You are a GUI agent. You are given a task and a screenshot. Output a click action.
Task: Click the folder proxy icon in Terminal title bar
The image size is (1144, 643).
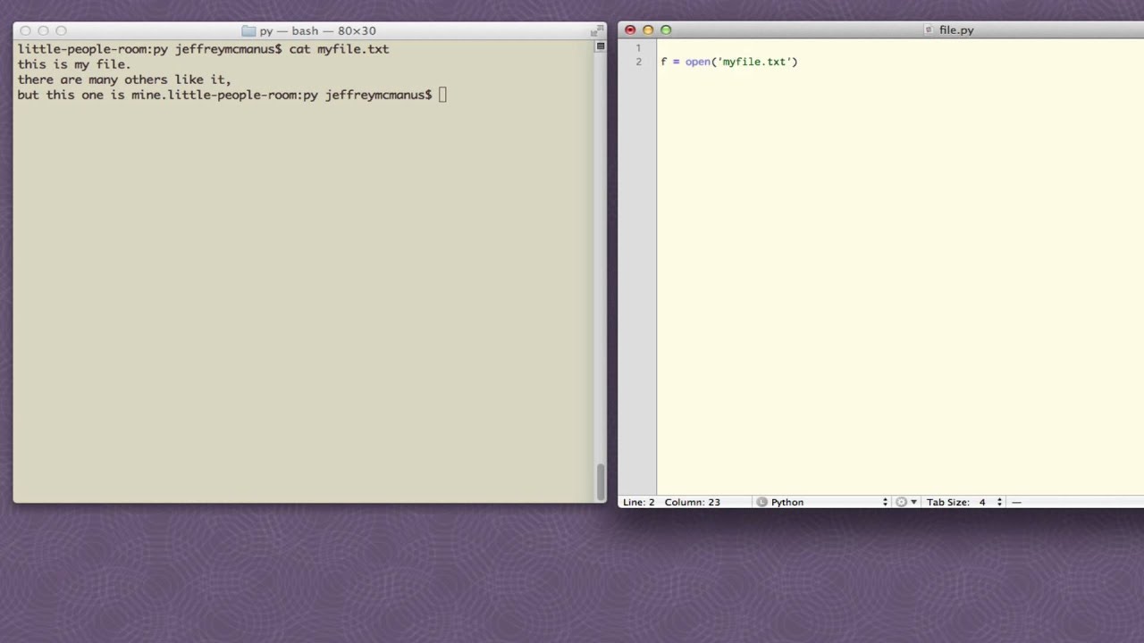[248, 30]
